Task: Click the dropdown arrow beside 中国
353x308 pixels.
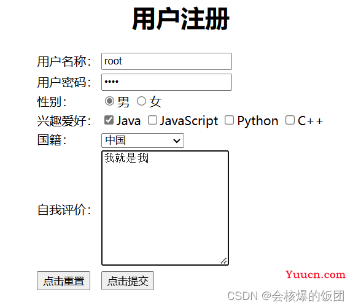Action: tap(177, 141)
